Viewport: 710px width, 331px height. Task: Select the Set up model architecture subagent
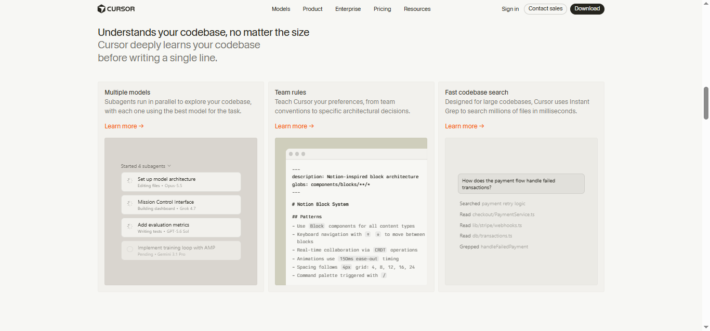pyautogui.click(x=181, y=182)
